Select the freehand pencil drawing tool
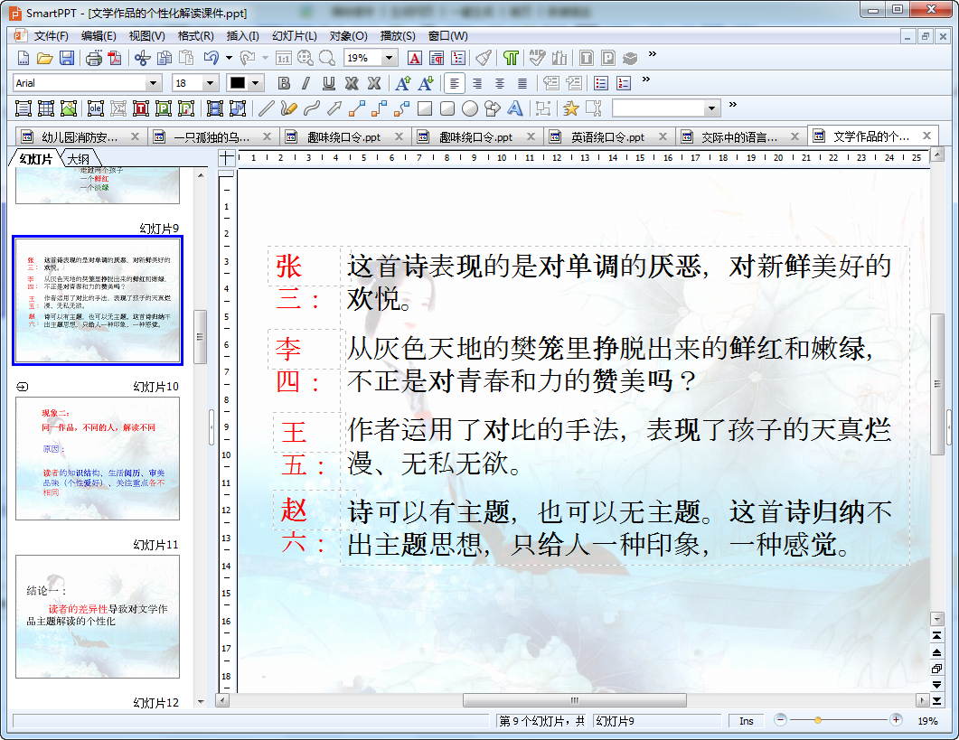This screenshot has height=740, width=959. [288, 108]
